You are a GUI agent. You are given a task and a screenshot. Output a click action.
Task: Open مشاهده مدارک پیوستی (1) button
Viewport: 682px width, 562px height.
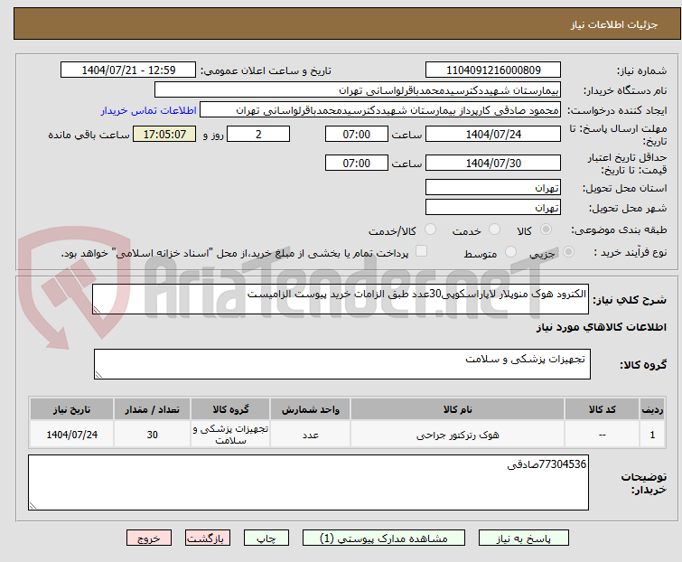point(384,539)
